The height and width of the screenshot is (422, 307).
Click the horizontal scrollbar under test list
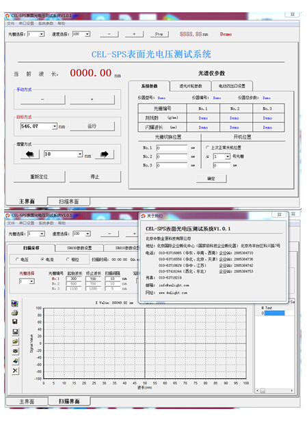274,391
